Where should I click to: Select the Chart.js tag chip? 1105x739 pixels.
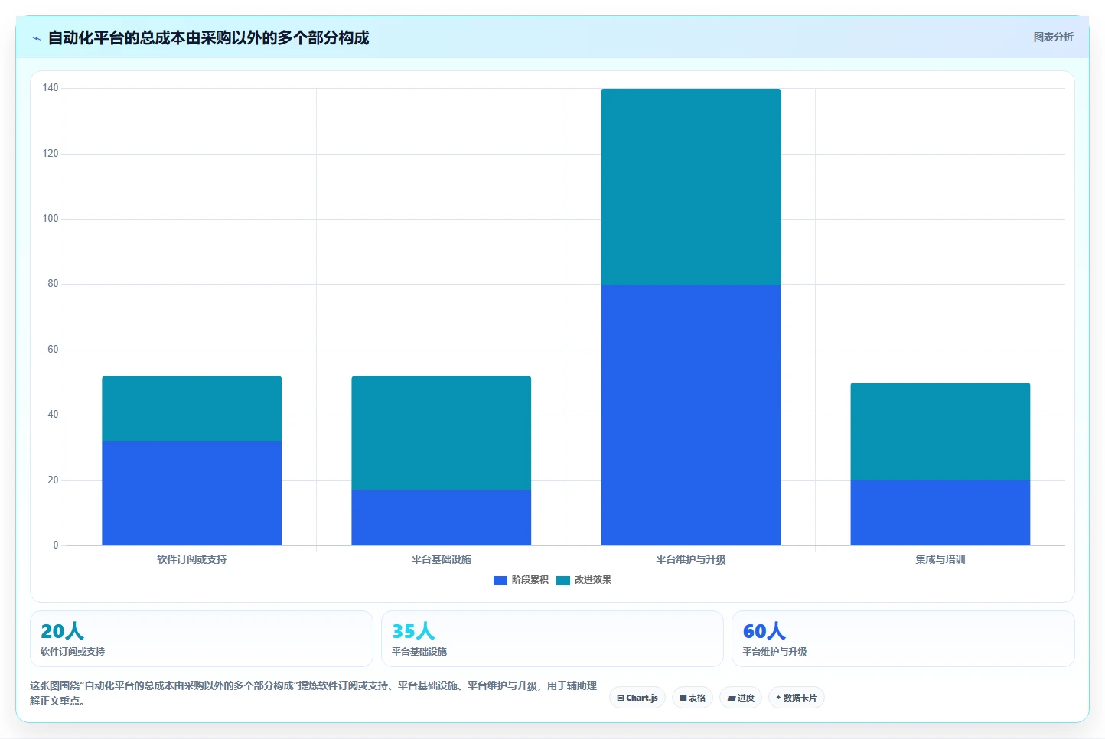[x=637, y=698]
